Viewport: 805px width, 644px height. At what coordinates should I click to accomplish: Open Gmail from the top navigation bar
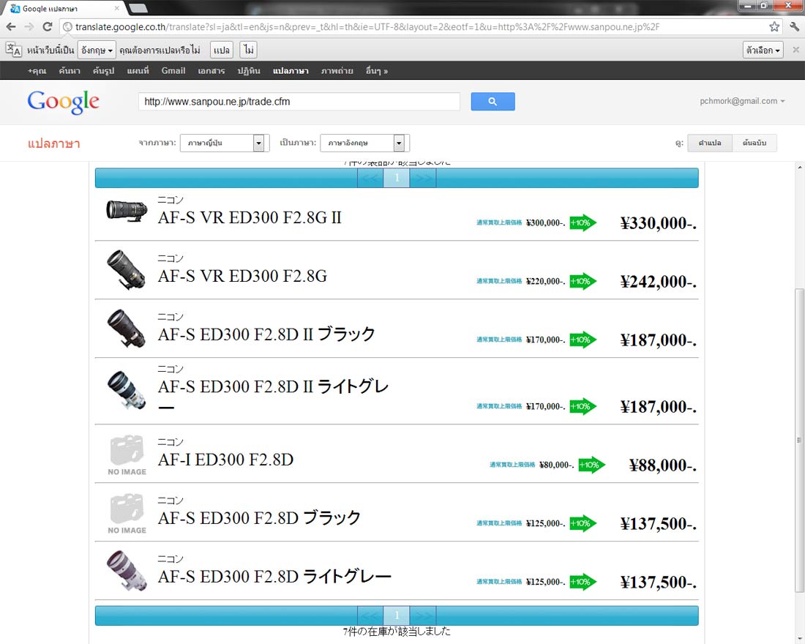tap(173, 71)
